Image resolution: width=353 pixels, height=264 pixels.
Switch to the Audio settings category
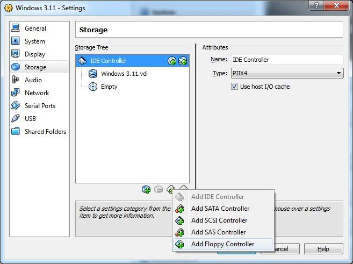33,80
